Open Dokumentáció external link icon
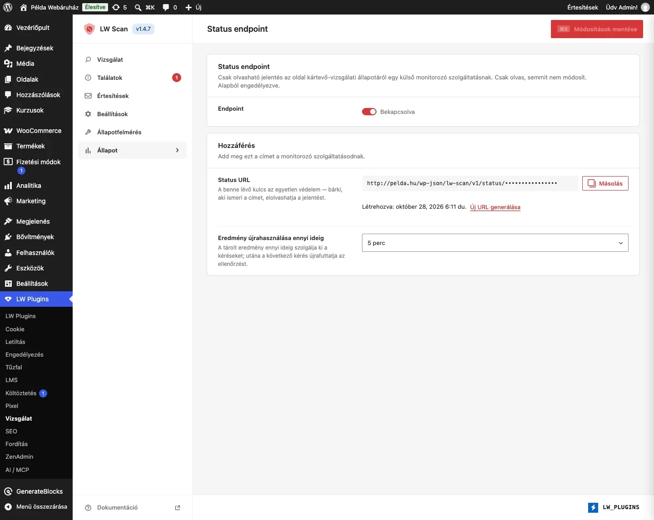Image resolution: width=654 pixels, height=520 pixels. pyautogui.click(x=178, y=508)
